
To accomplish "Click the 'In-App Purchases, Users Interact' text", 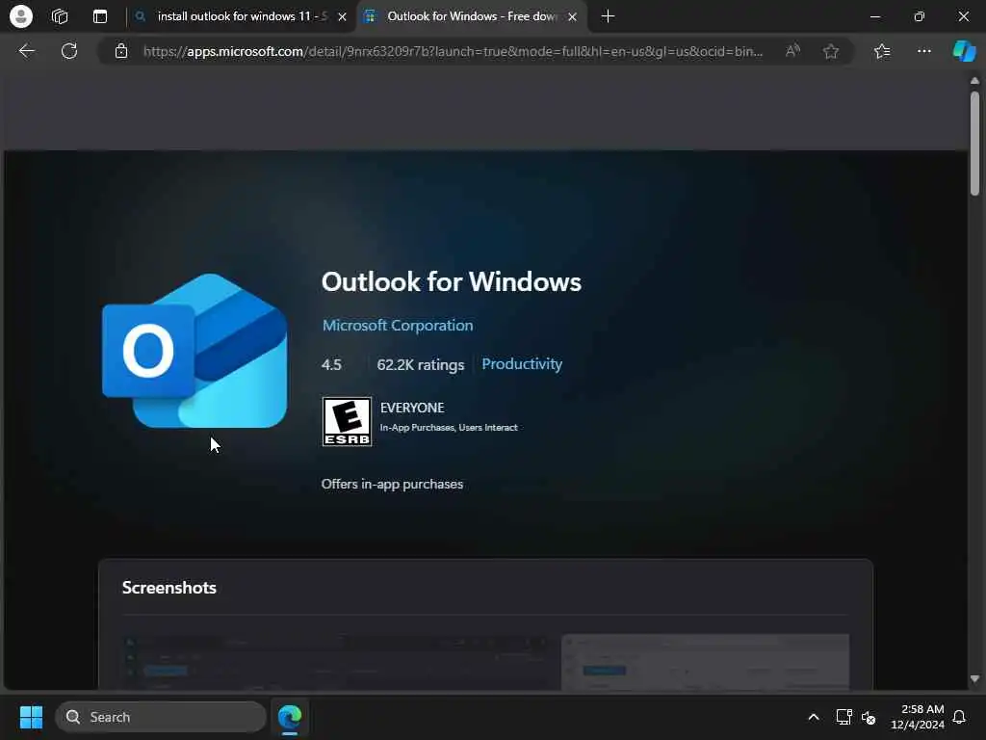I will [x=449, y=427].
